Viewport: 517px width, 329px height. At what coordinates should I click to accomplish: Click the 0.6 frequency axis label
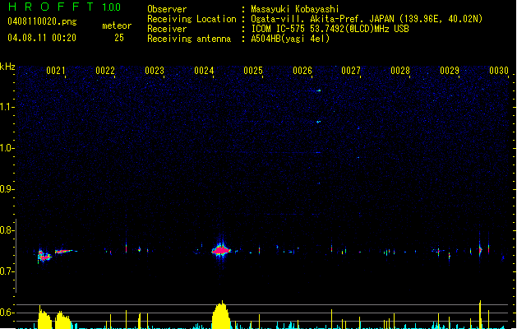click(x=6, y=313)
